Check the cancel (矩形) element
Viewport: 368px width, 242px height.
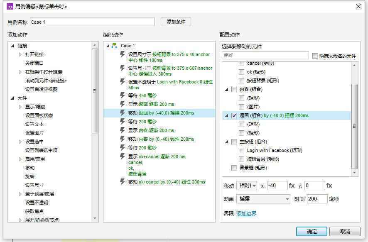(243, 63)
